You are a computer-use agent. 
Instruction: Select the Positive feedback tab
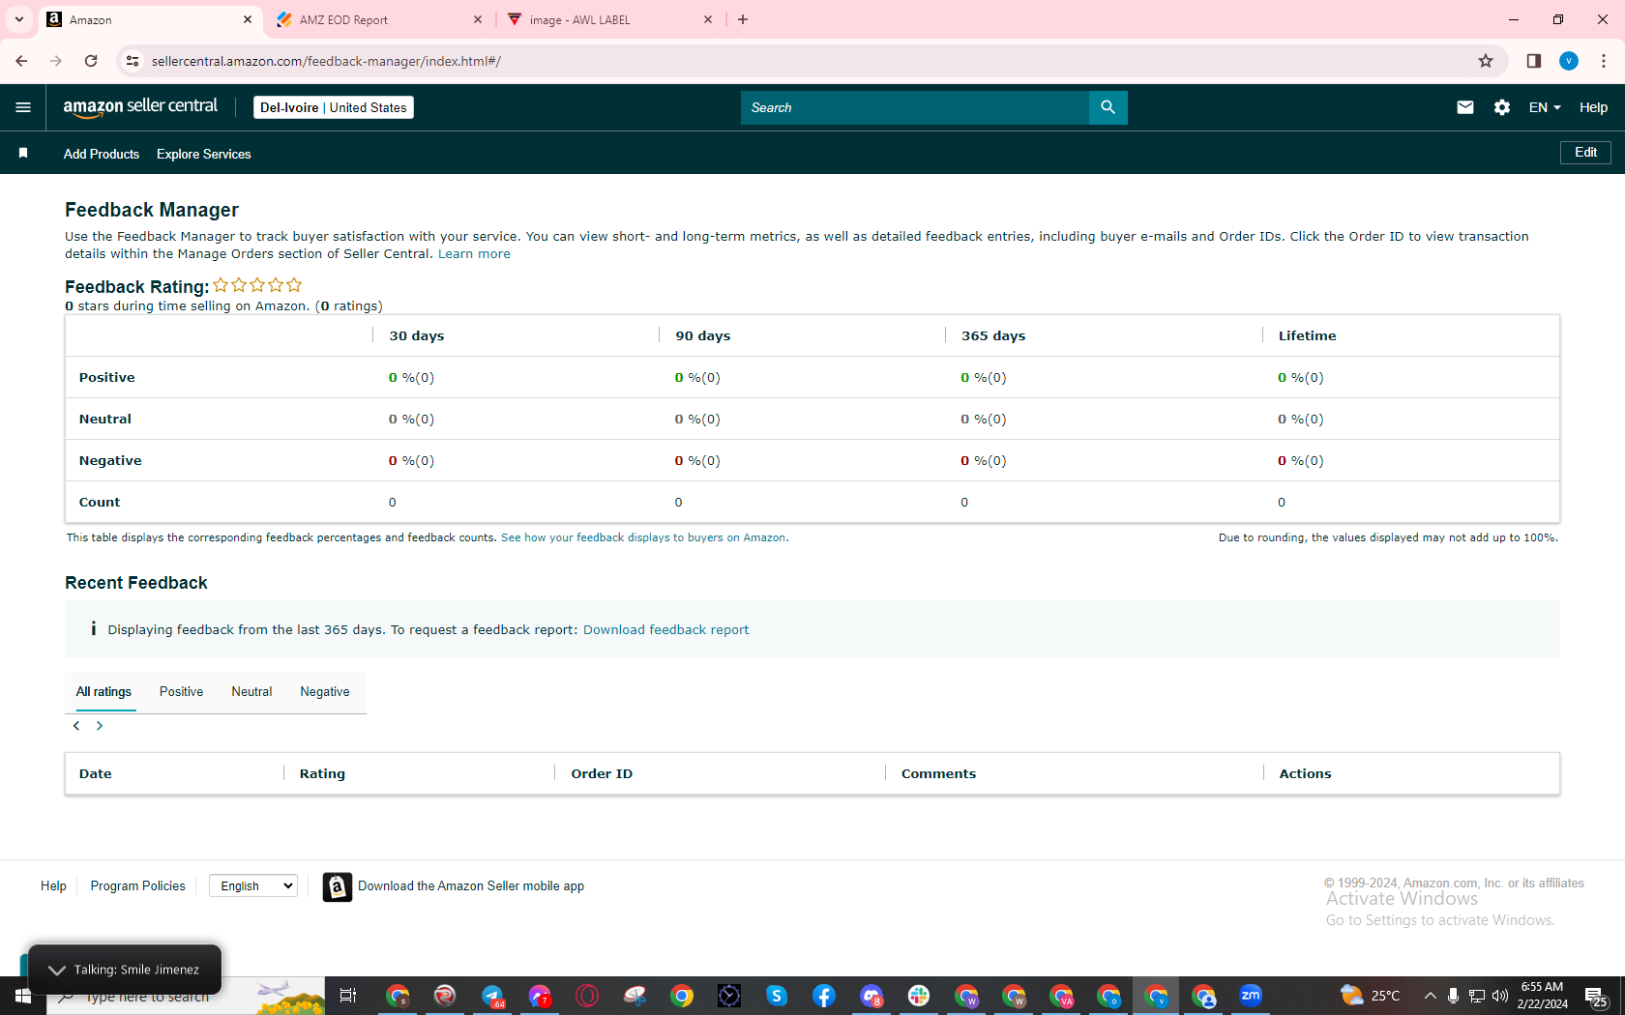click(x=181, y=692)
